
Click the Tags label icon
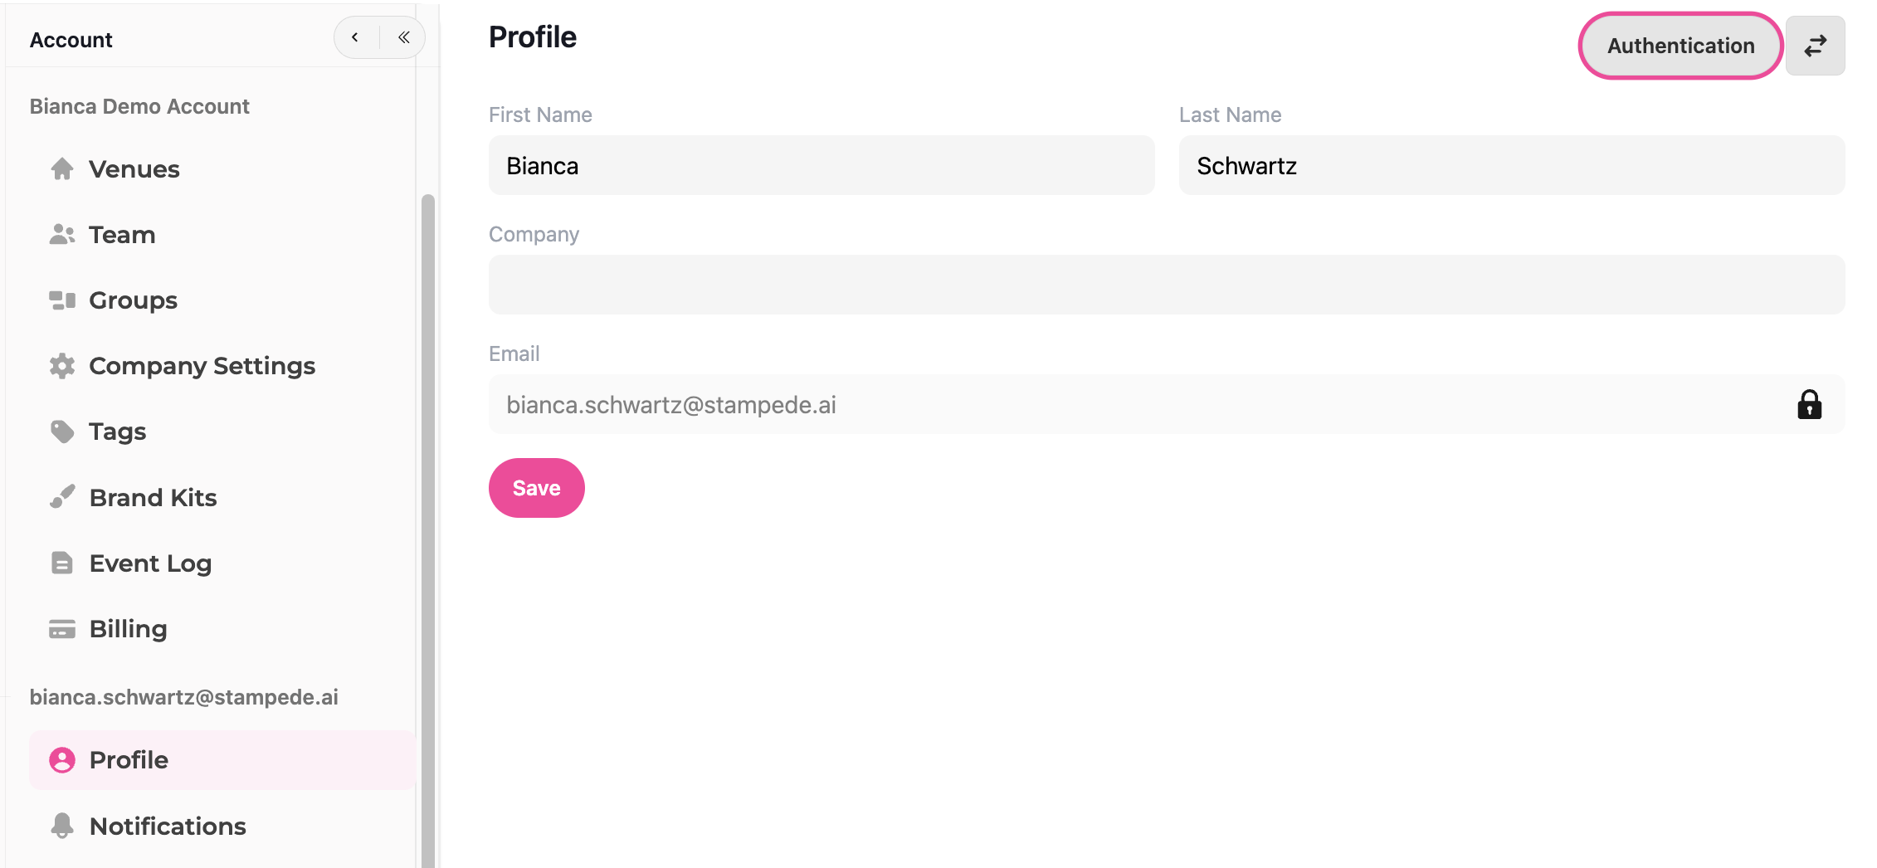click(62, 432)
